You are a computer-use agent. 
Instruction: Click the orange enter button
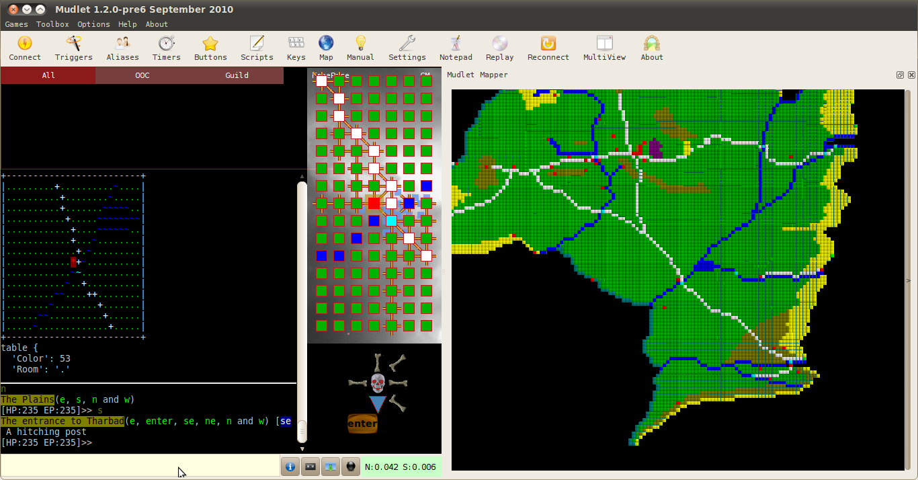pos(362,424)
